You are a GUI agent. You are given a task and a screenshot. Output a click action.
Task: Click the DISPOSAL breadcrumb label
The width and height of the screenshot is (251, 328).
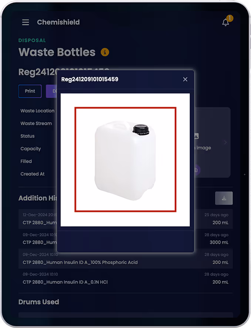tap(32, 40)
